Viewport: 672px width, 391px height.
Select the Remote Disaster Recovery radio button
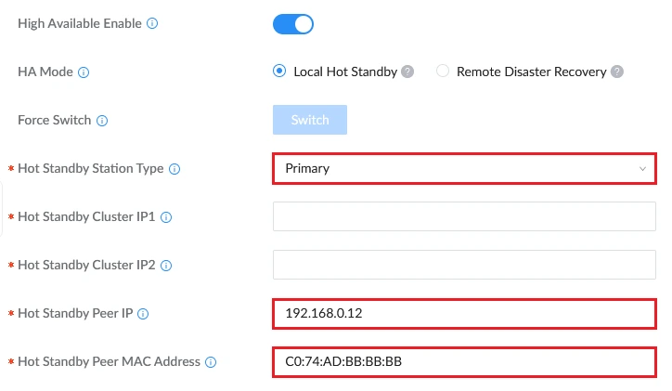tap(443, 71)
